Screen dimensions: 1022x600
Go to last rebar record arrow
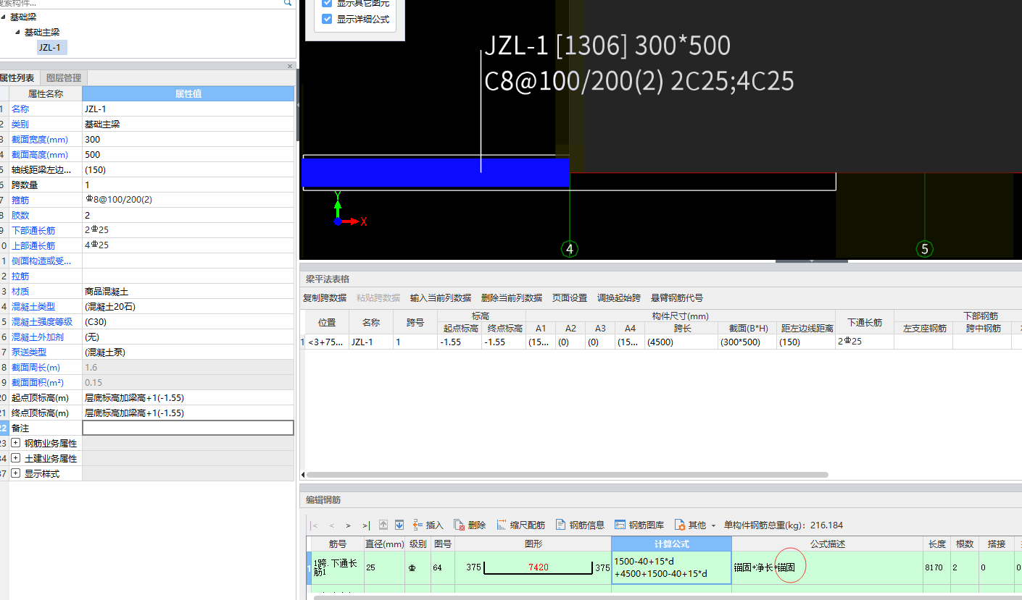[365, 525]
